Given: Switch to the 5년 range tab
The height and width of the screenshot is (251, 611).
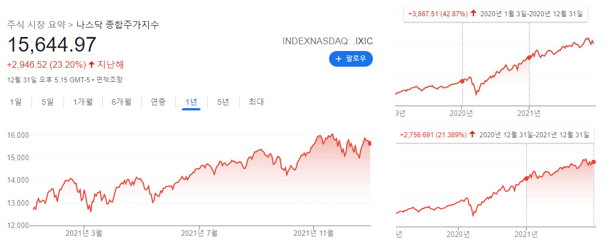Looking at the screenshot, I should click(x=224, y=102).
